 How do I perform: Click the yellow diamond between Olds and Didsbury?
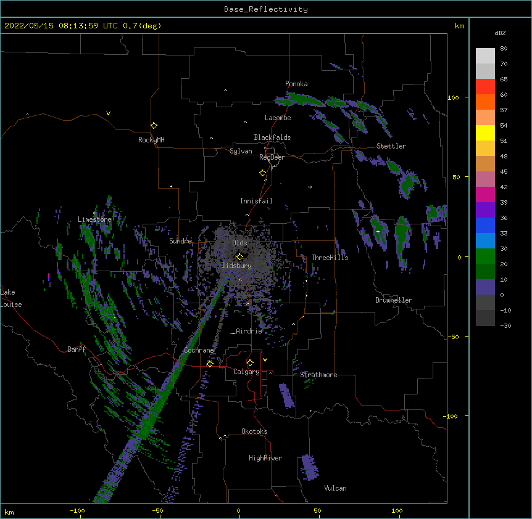point(239,256)
